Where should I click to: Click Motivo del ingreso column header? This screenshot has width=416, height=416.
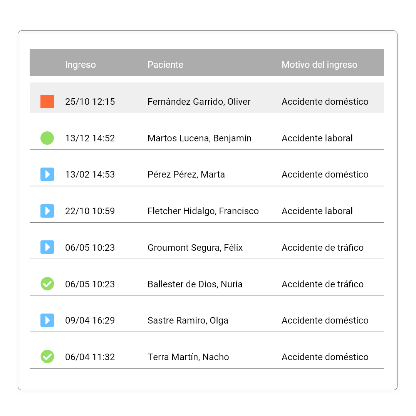(x=319, y=65)
